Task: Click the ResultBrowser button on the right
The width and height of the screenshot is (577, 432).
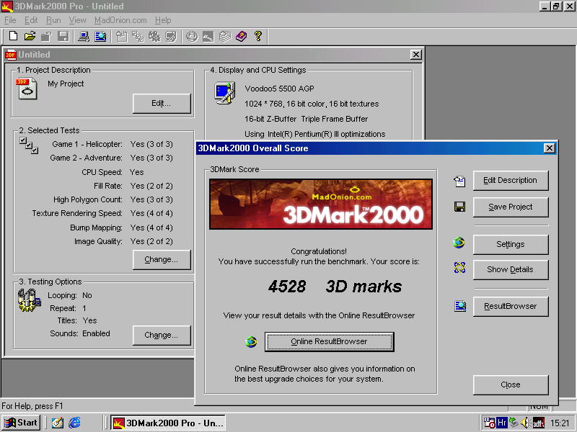Action: point(511,307)
